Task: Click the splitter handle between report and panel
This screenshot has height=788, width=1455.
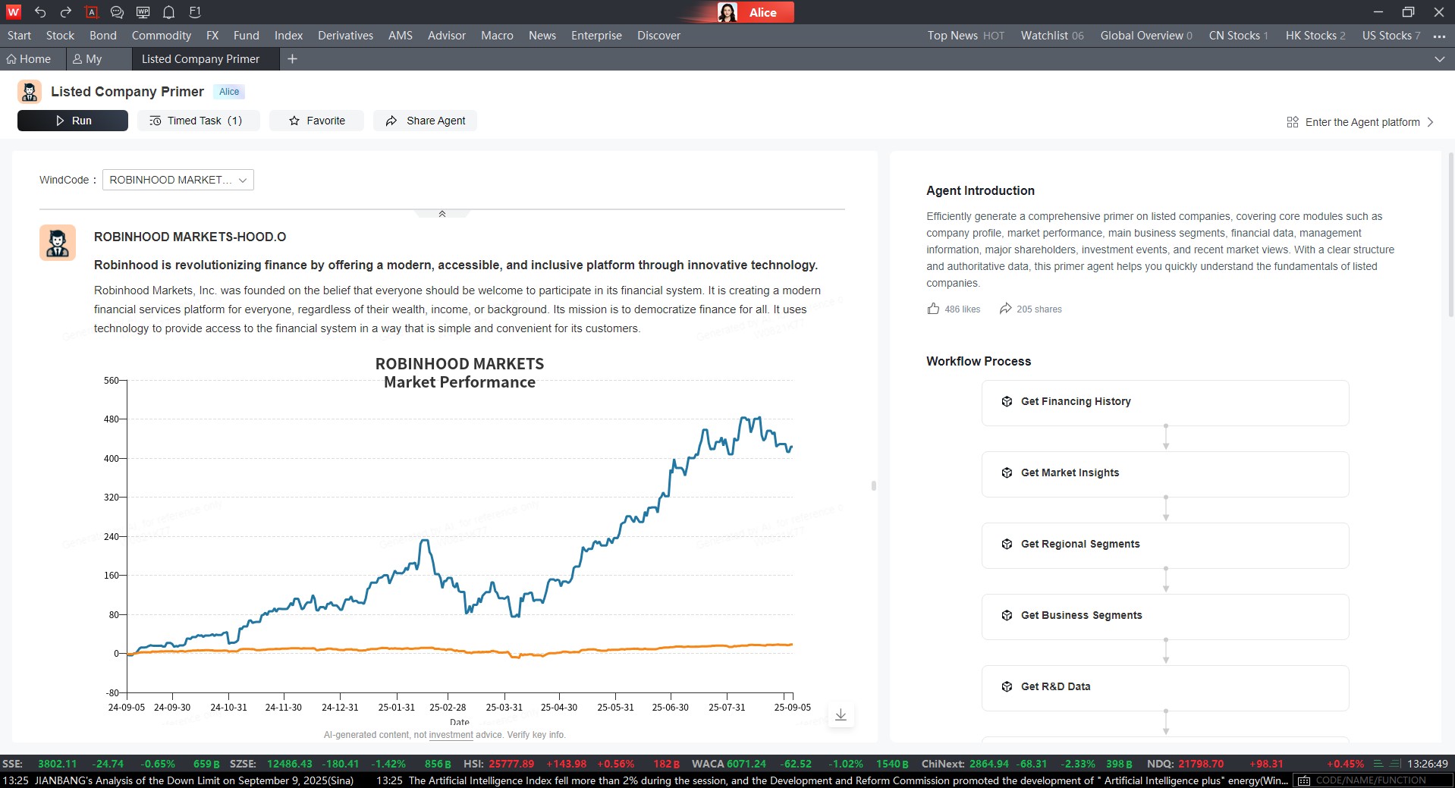Action: tap(874, 485)
